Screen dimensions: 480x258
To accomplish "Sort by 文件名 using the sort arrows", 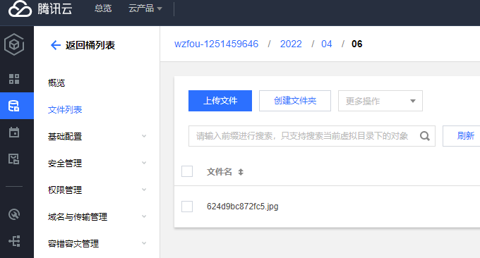I will pyautogui.click(x=241, y=172).
